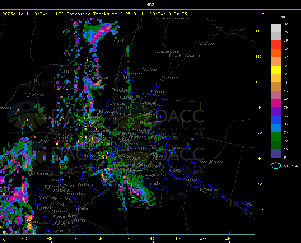Select the magenta 42 dBZ legend swatch
The width and height of the screenshot is (301, 243).
pos(276,103)
